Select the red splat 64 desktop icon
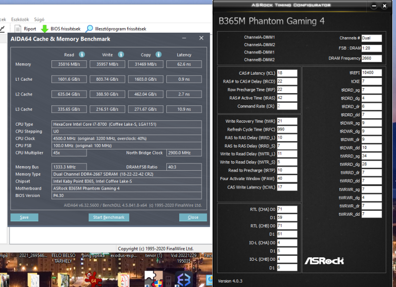 (93, 280)
